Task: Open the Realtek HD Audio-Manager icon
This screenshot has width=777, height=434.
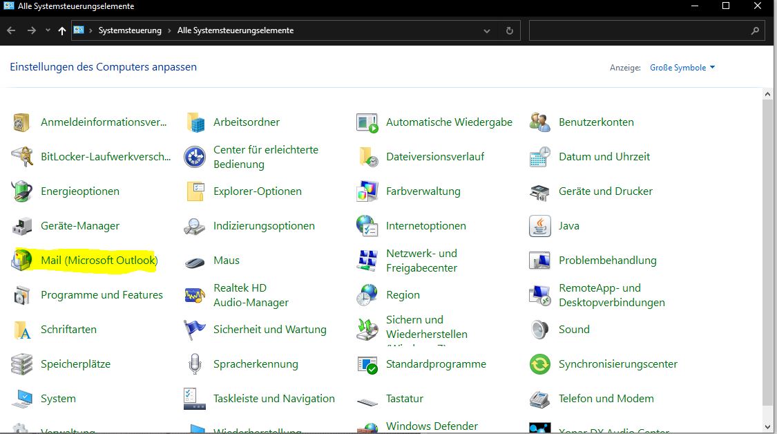Action: (195, 295)
